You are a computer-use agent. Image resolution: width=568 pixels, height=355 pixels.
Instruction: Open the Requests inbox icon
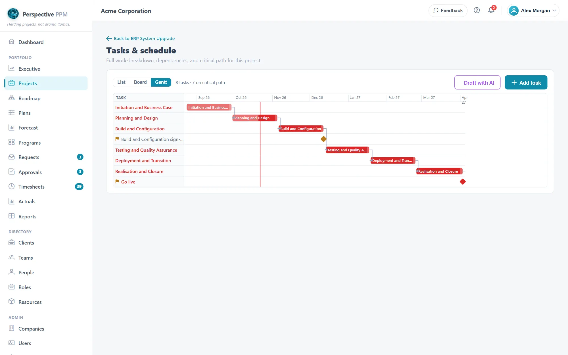pyautogui.click(x=11, y=157)
